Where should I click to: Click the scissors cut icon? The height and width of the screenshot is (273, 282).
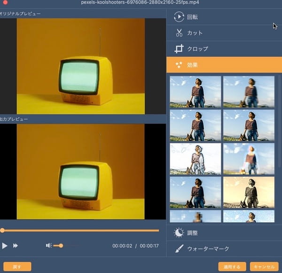179,33
